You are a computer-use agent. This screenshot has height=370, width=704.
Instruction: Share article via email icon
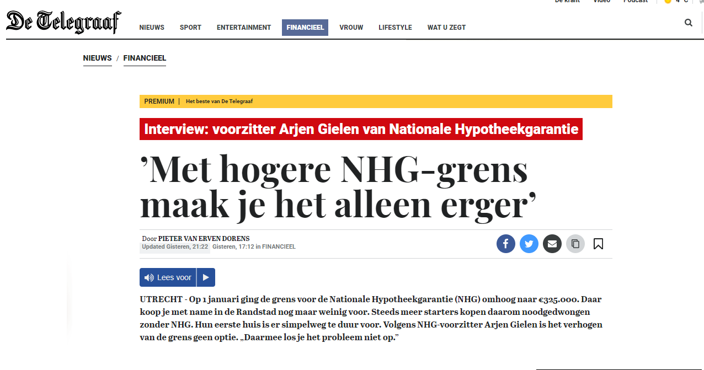[x=552, y=244]
